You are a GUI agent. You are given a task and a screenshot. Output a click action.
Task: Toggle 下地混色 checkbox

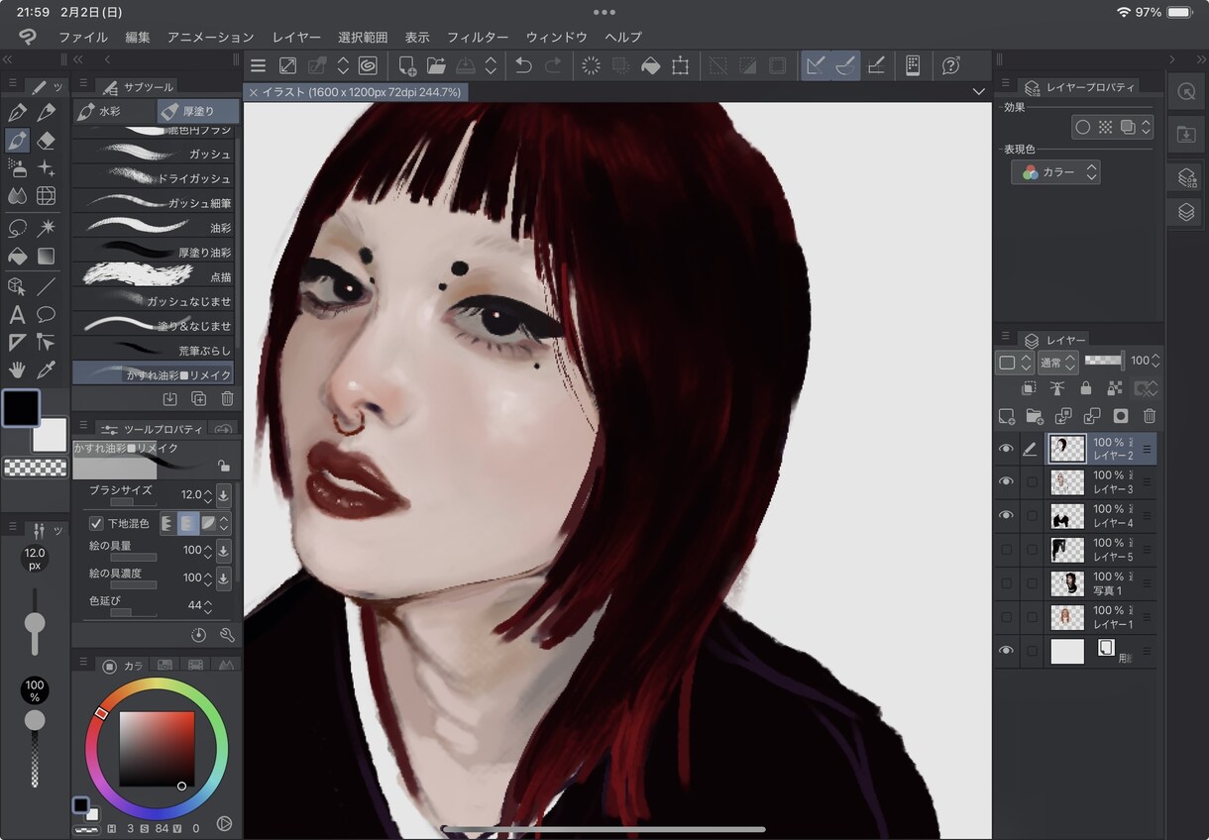click(96, 523)
